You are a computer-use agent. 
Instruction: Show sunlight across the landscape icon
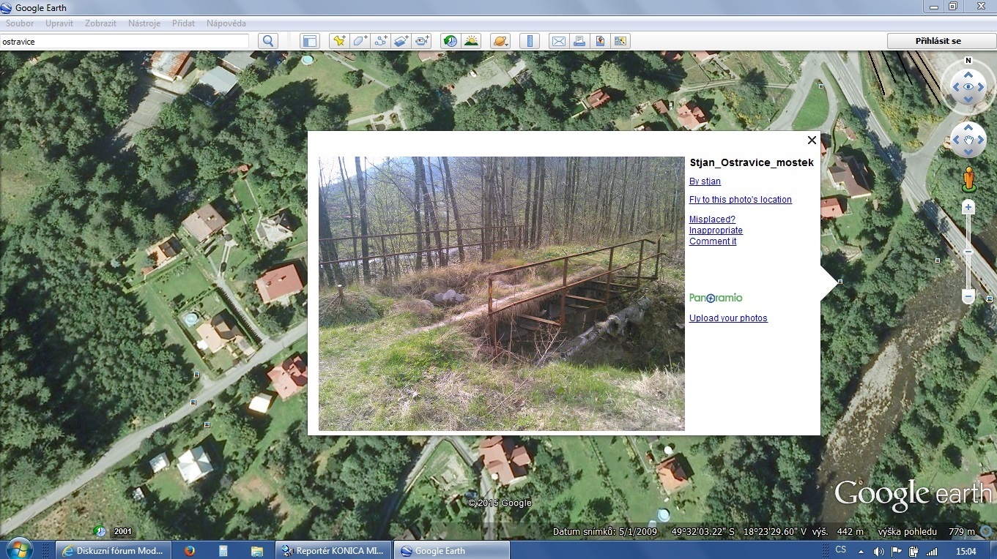[x=471, y=41]
